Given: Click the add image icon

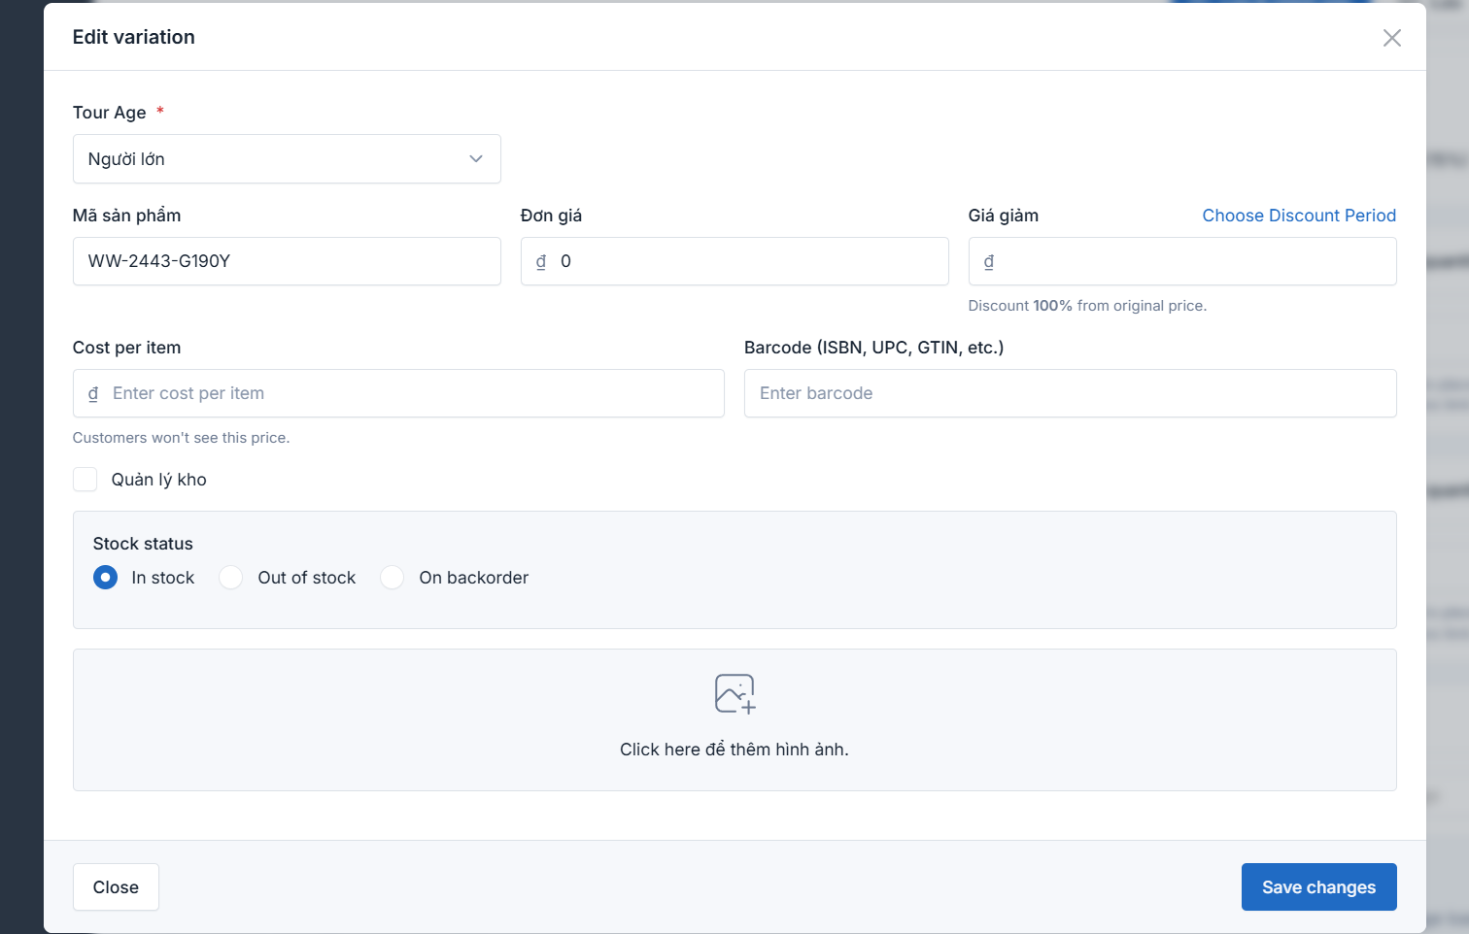Looking at the screenshot, I should point(734,694).
